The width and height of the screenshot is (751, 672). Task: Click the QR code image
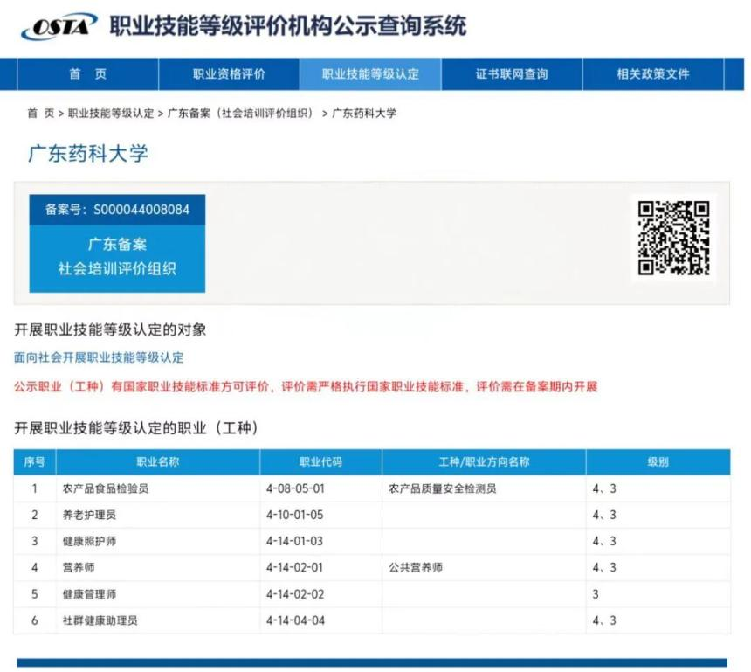[673, 238]
